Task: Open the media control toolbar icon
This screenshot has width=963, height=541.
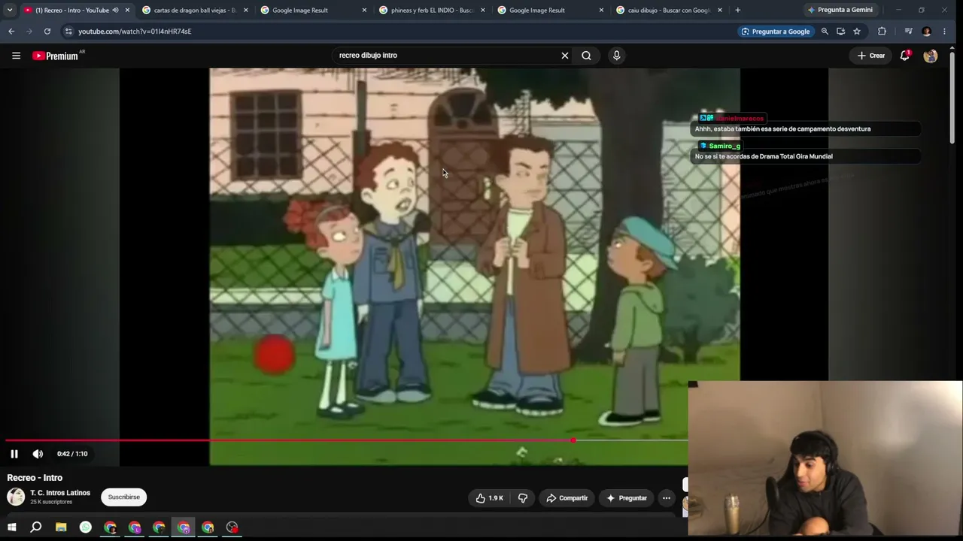Action: 908,32
